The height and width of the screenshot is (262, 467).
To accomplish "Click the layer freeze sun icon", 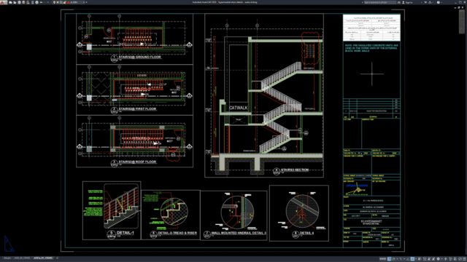I will 58,2.
